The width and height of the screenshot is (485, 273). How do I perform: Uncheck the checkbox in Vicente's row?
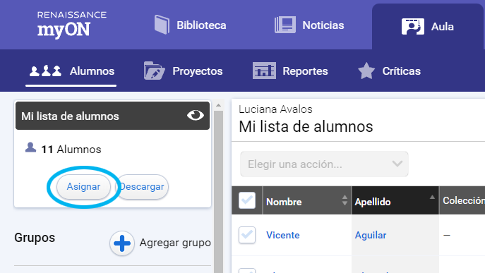(x=247, y=235)
